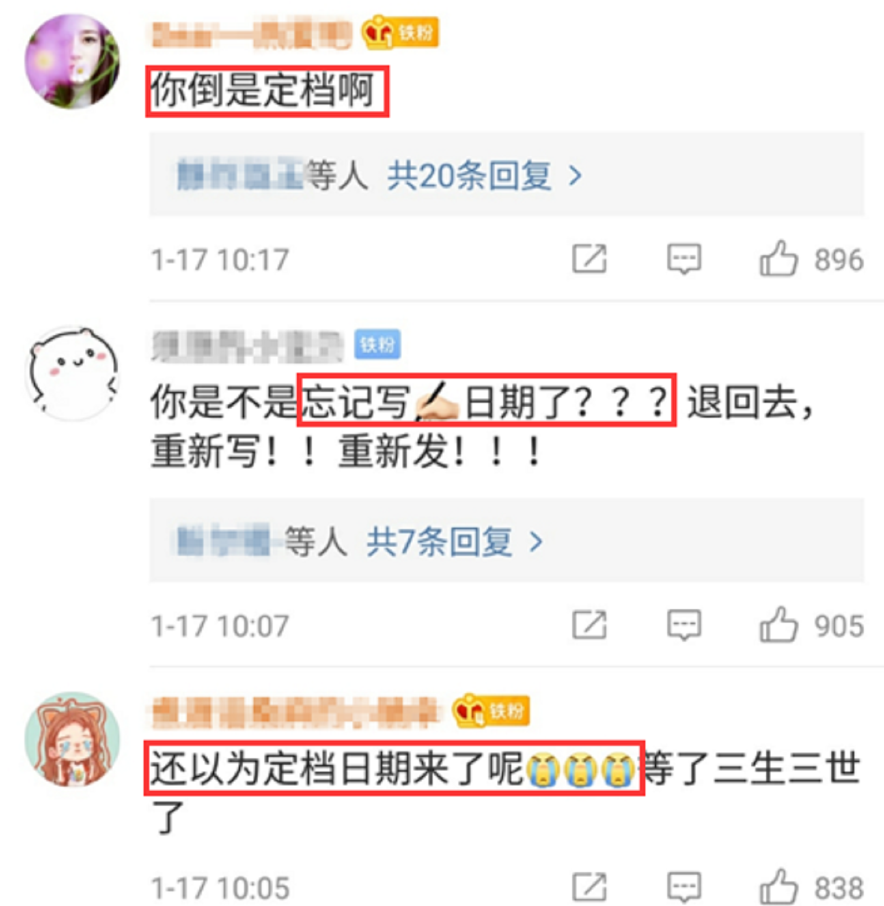
Task: Reply to the 10:17 comment
Action: 684,259
